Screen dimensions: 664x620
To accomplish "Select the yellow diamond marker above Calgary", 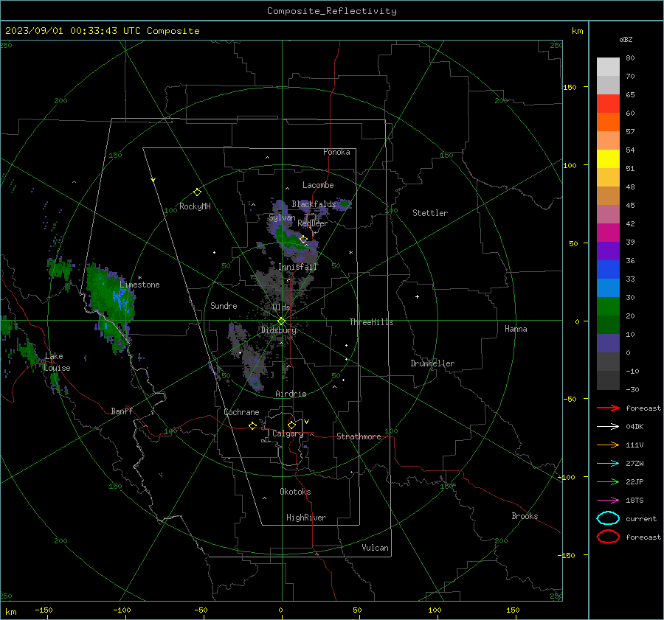I will (291, 425).
